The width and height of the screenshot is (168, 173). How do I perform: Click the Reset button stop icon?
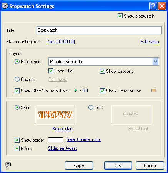tap(154, 91)
